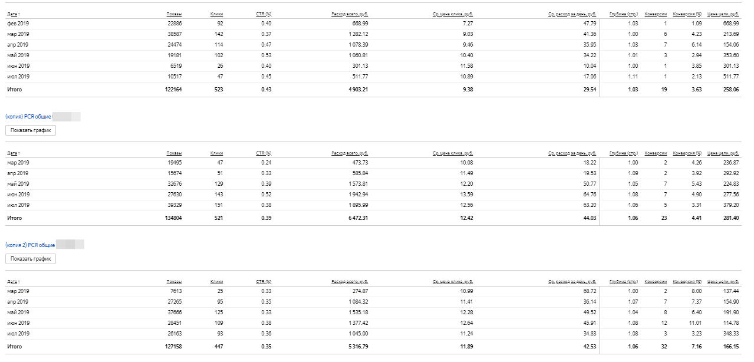
Task: Sort by "Показы" header in the (копия) РСЯ общие table
Action: [174, 153]
